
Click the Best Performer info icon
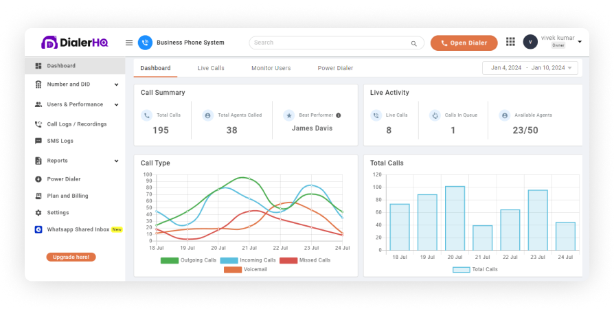339,115
